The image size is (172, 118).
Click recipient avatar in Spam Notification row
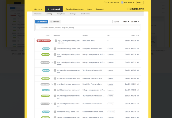[56, 41]
